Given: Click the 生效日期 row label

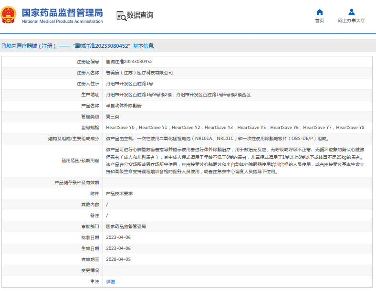Looking at the screenshot, I should (90, 248).
